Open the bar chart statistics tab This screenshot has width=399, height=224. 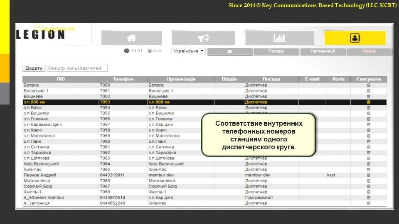point(279,38)
